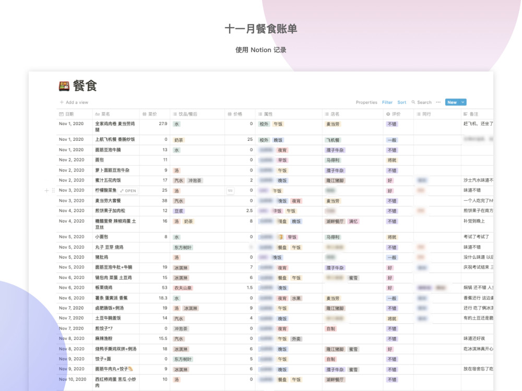522x391 pixels.
Task: Click the 菜名 column header
Action: (x=116, y=114)
